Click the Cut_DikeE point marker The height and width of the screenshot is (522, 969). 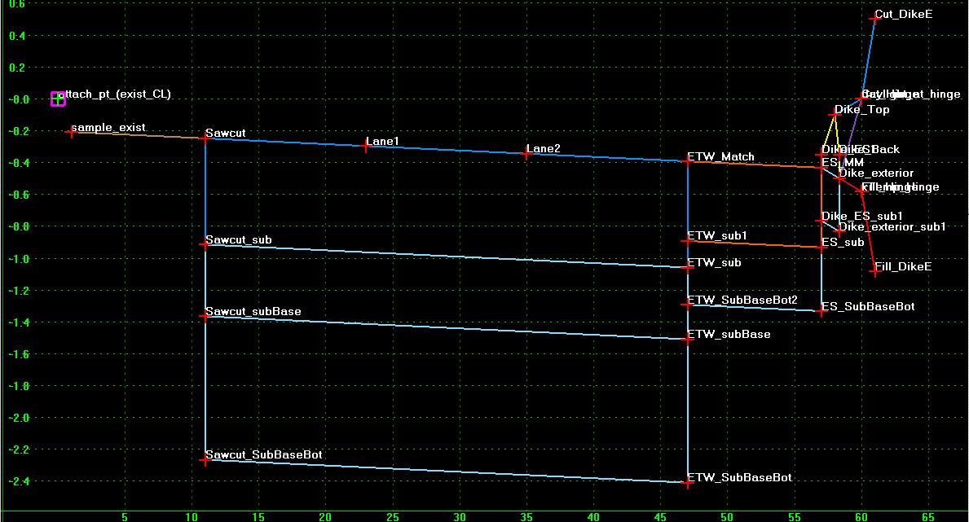(875, 19)
